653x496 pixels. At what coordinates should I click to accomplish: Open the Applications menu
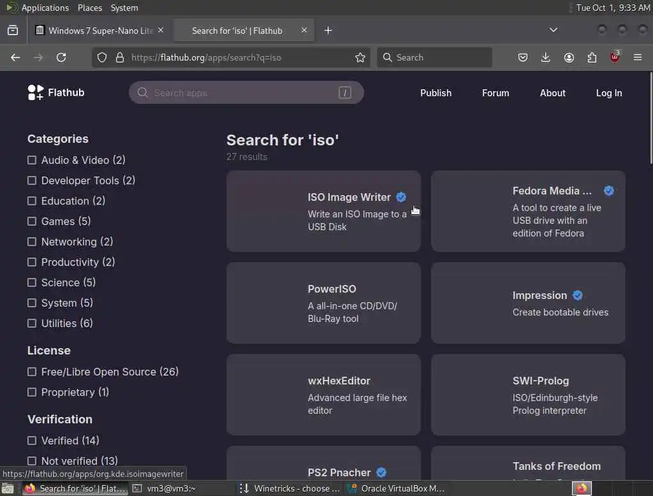[45, 8]
